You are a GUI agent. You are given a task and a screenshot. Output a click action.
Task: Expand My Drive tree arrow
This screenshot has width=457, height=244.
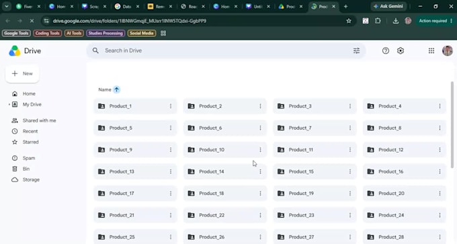coord(9,104)
